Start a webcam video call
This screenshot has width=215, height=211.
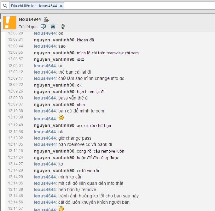(x=53, y=26)
